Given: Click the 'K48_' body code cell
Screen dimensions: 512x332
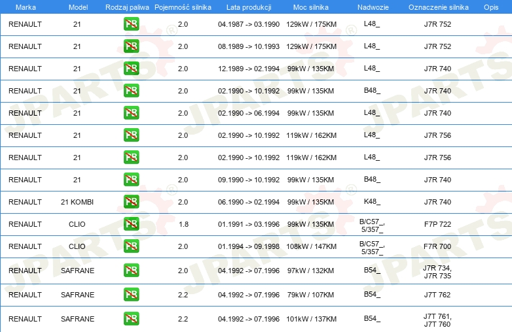Looking at the screenshot, I should (x=372, y=201).
